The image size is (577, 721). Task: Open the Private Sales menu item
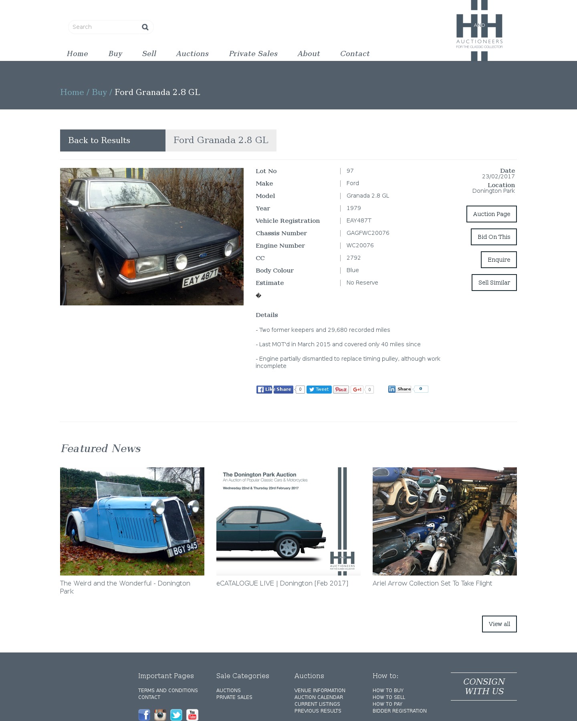(253, 54)
